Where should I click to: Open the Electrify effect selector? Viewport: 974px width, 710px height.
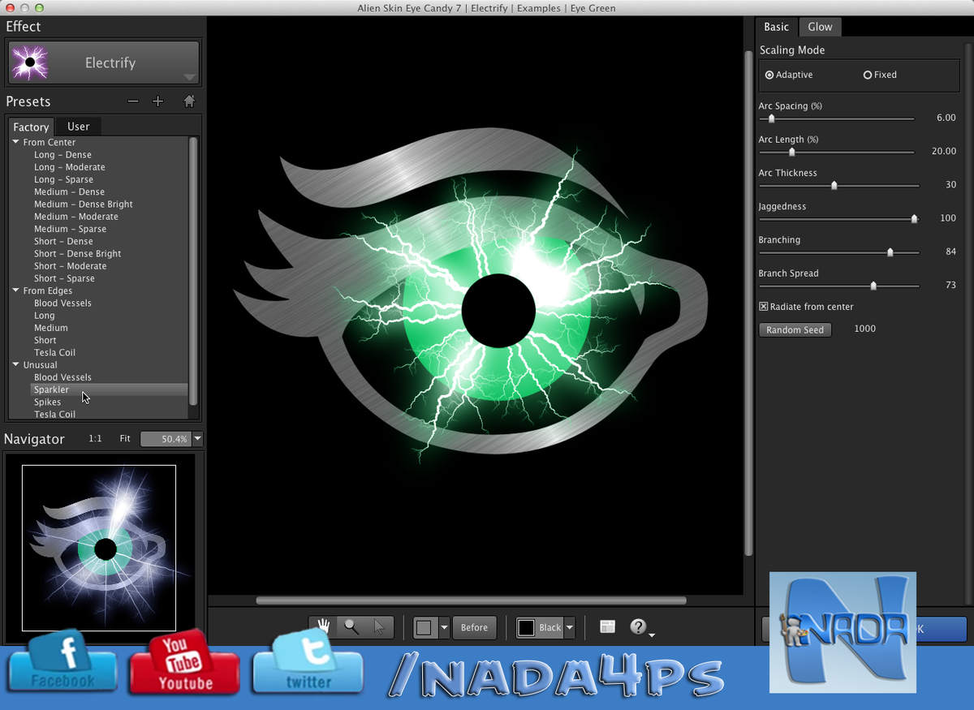(104, 62)
